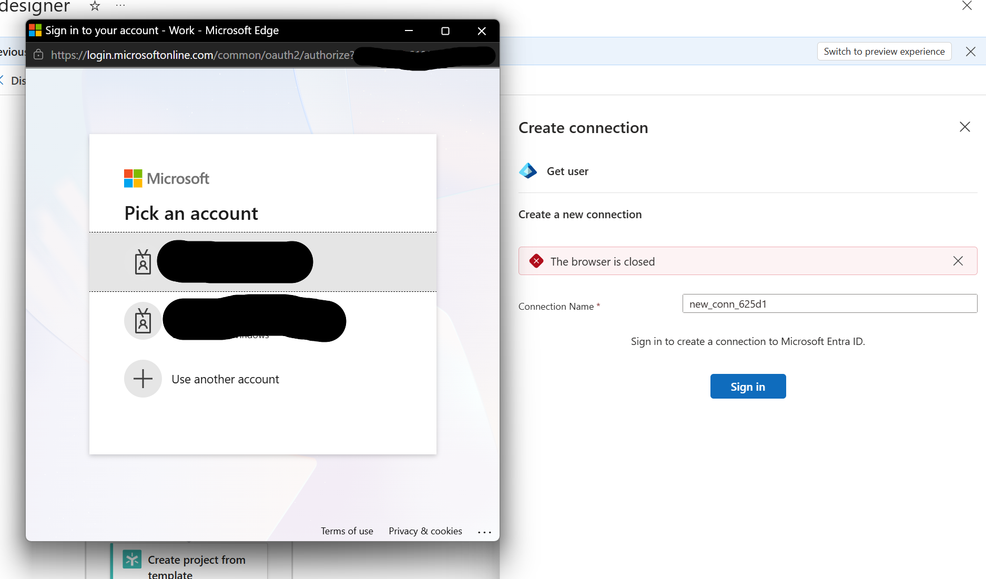This screenshot has height=579, width=986.
Task: Close the Create connection panel
Action: (965, 127)
